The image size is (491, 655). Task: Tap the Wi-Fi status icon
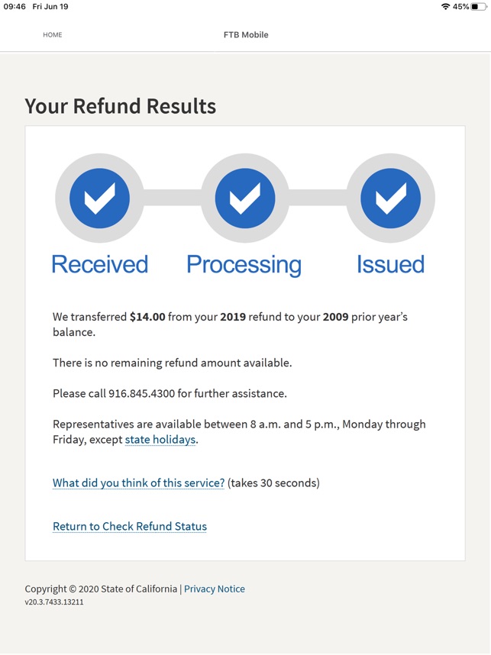coord(445,7)
